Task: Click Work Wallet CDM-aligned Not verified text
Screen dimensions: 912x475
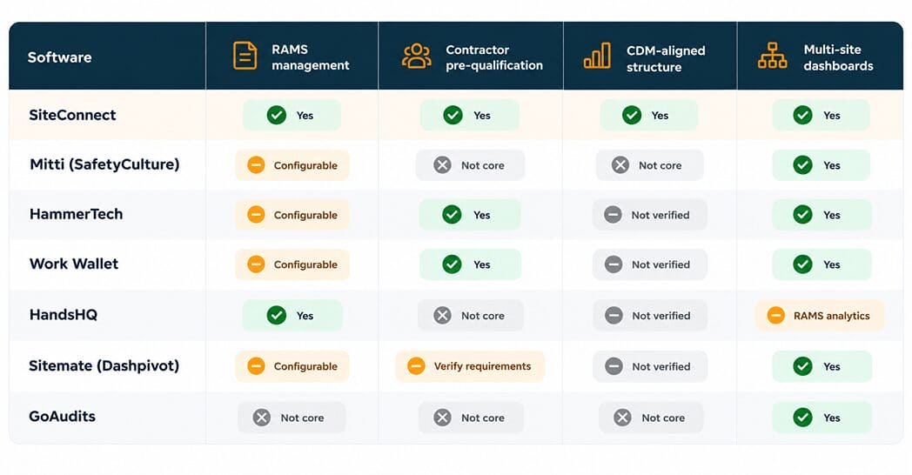Action: click(661, 264)
